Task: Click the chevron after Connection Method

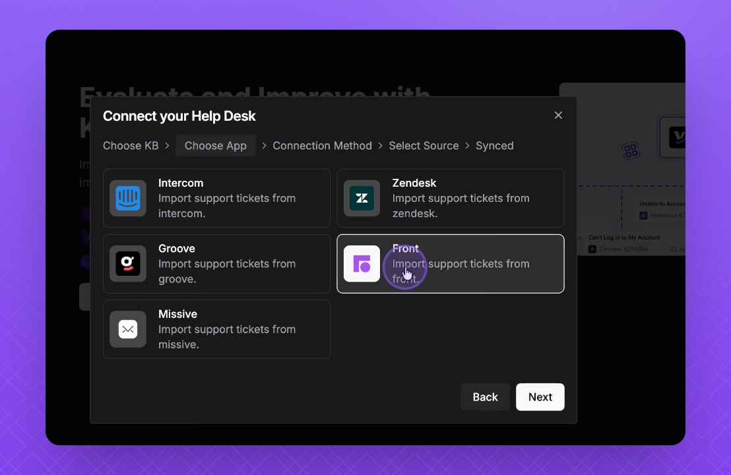Action: (381, 146)
